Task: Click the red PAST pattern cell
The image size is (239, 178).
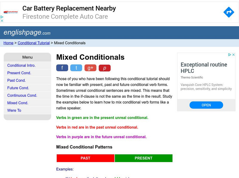Action: tap(85, 158)
